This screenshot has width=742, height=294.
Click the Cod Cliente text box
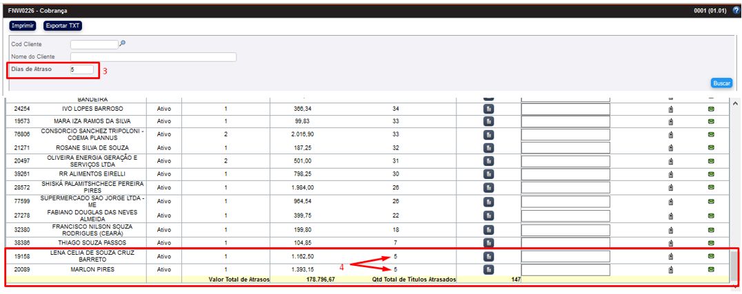pyautogui.click(x=94, y=44)
